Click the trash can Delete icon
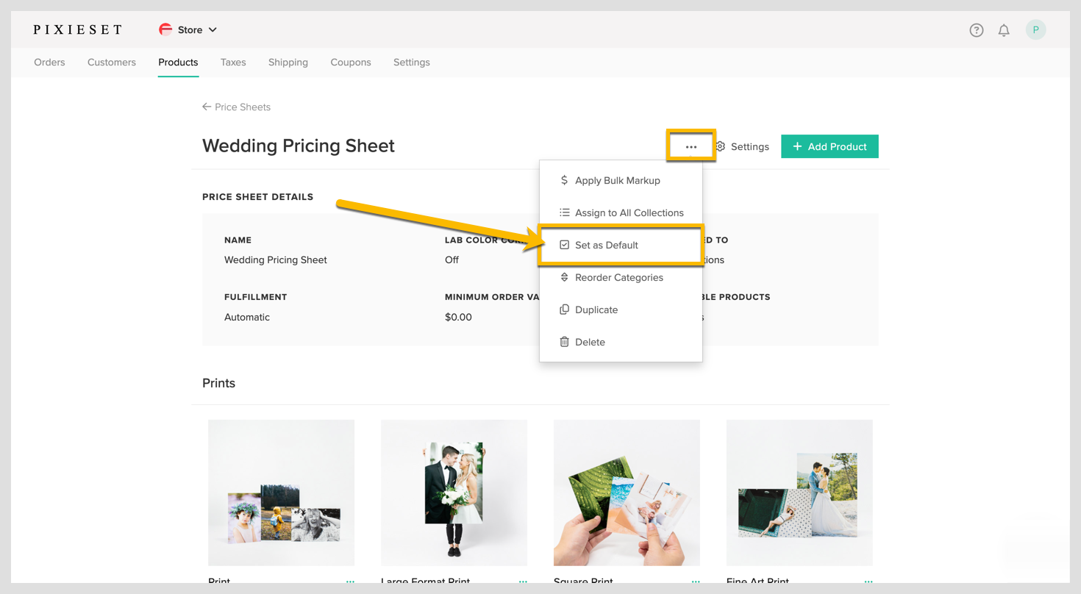This screenshot has width=1081, height=594. (x=564, y=342)
